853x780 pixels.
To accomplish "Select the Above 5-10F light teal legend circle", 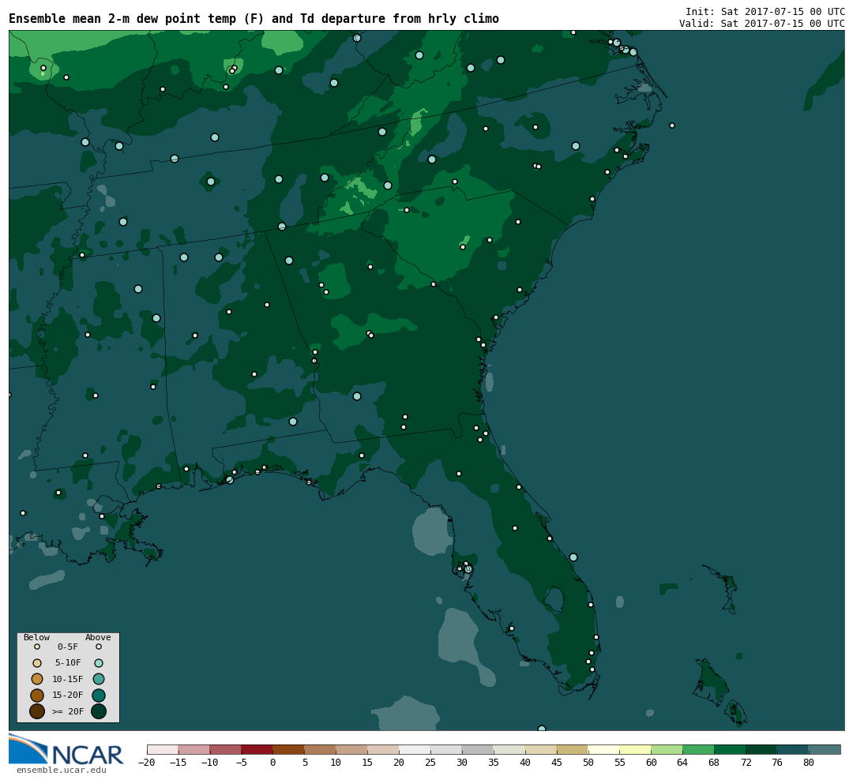I will (x=99, y=663).
